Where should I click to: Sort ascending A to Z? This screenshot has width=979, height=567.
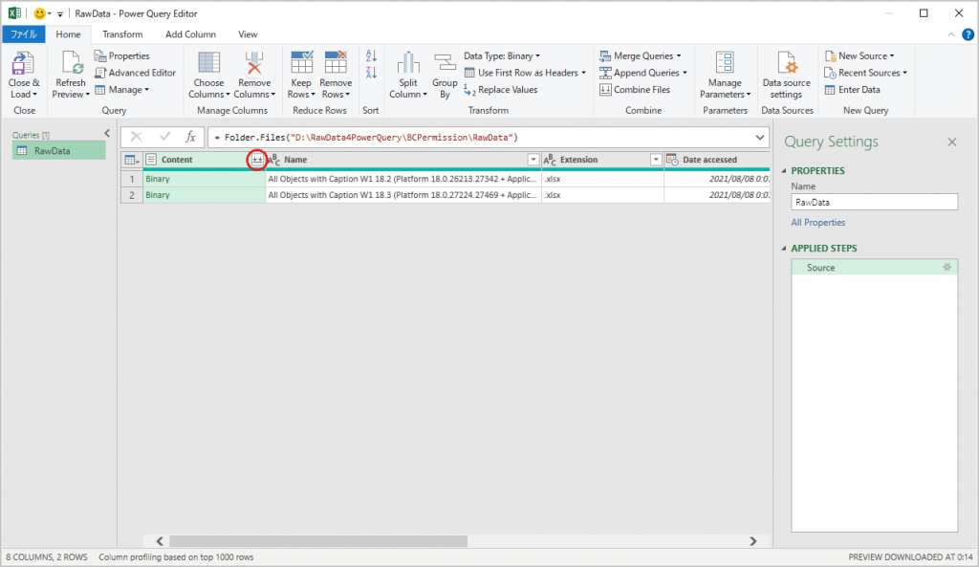(371, 56)
